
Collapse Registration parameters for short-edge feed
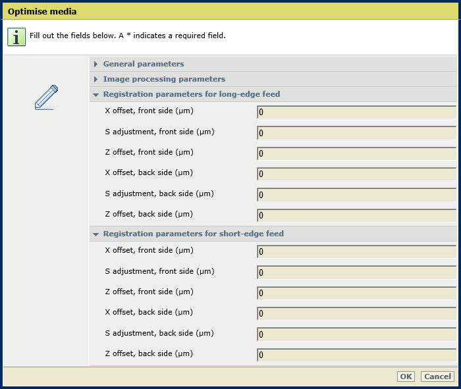(194, 234)
